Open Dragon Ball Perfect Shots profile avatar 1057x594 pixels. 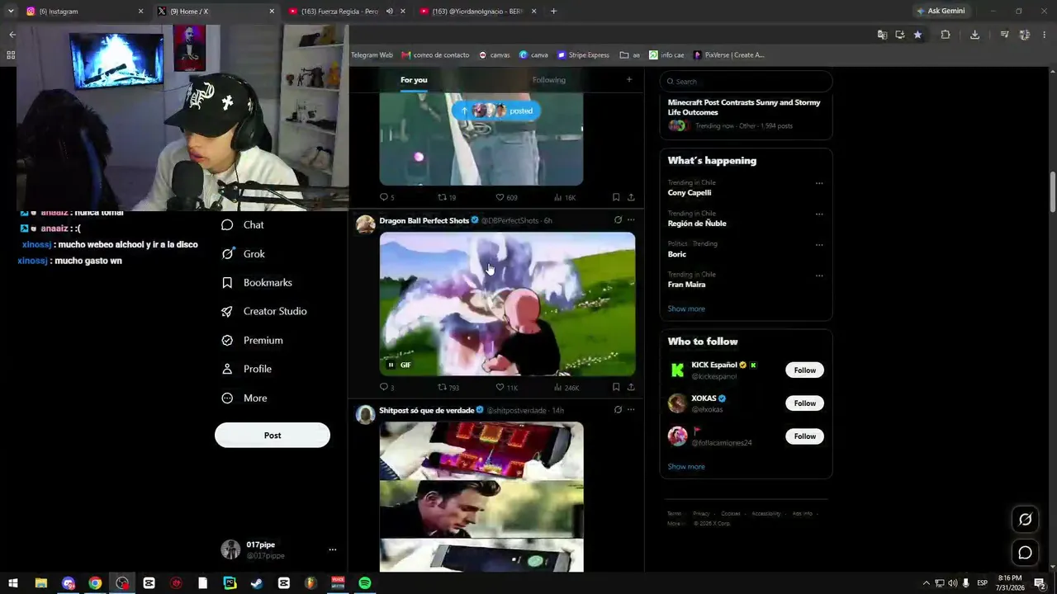pyautogui.click(x=365, y=225)
